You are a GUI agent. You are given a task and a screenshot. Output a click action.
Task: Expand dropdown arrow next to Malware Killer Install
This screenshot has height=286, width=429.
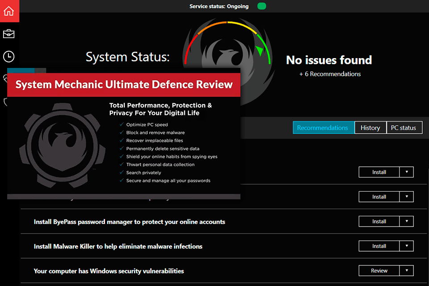pyautogui.click(x=407, y=246)
